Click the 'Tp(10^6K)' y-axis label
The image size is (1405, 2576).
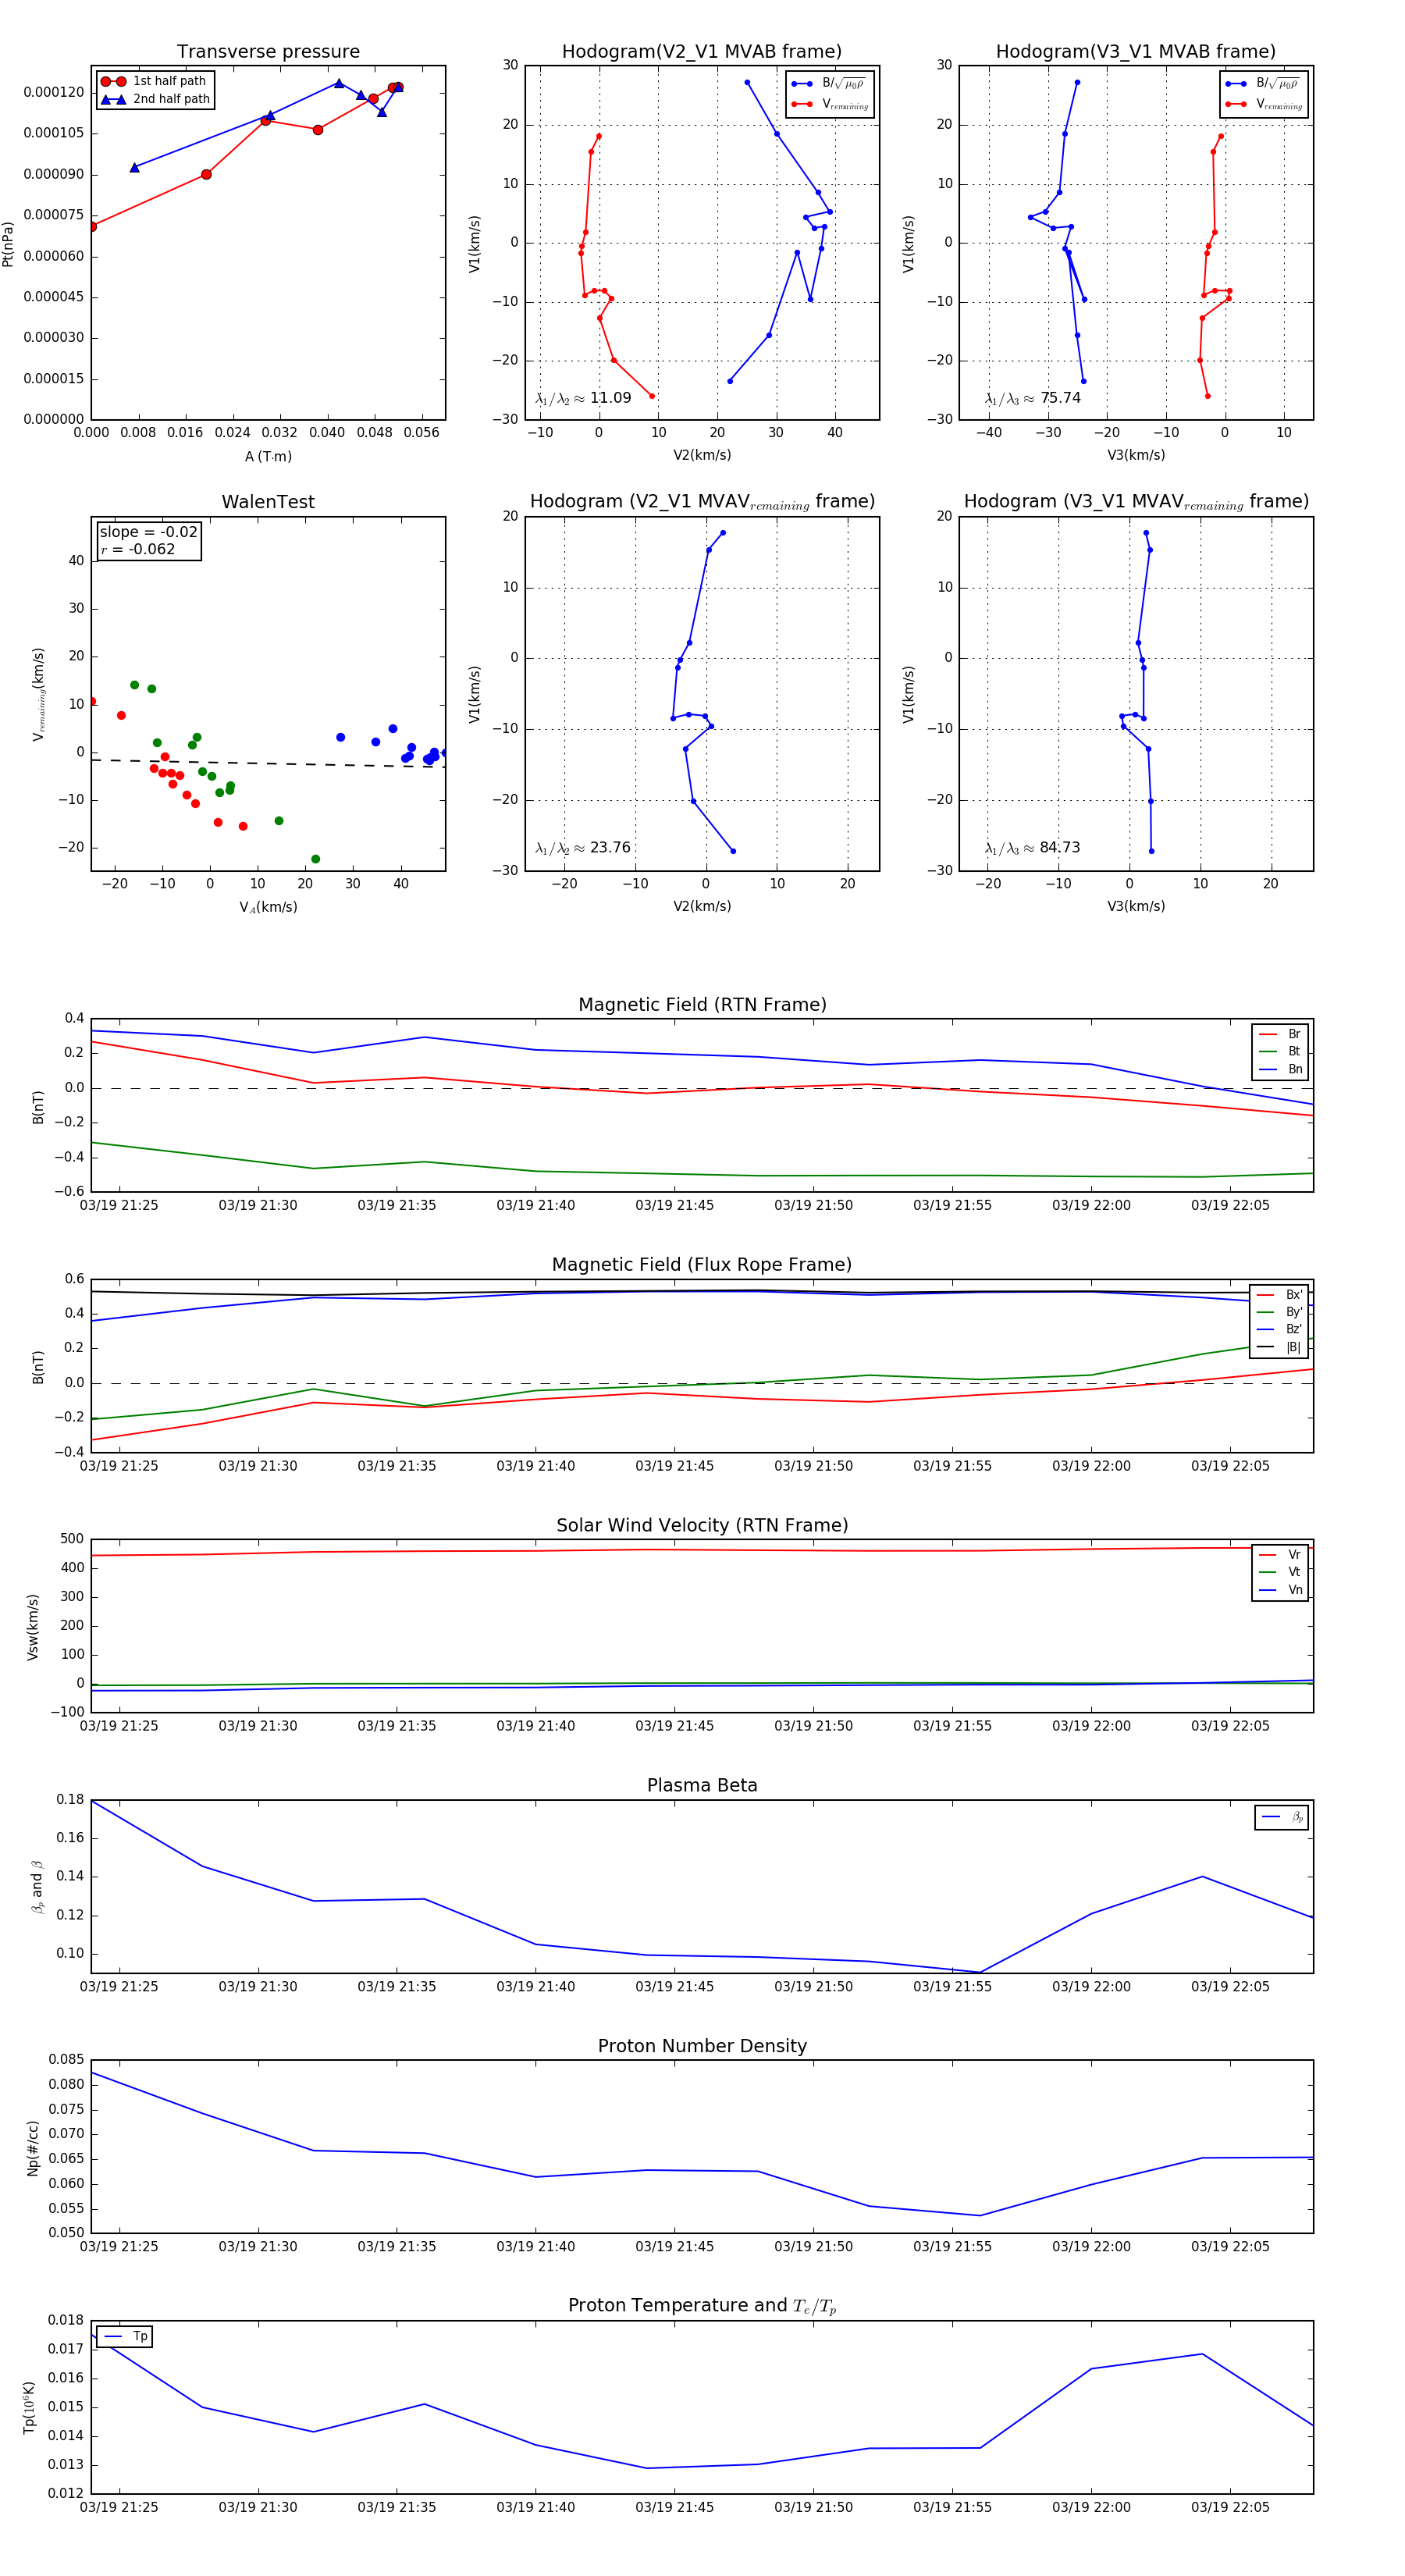[x=30, y=2408]
